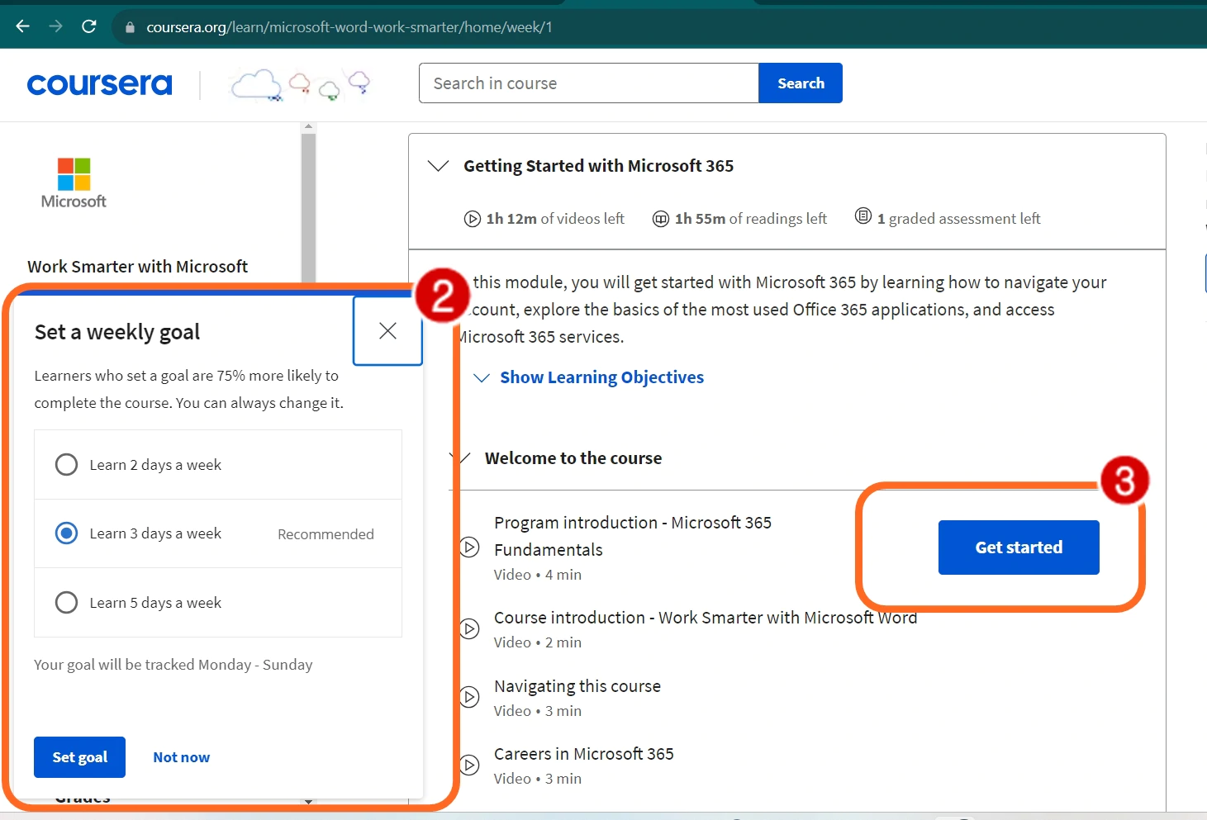
Task: Click the graded assessment icon
Action: [x=863, y=216]
